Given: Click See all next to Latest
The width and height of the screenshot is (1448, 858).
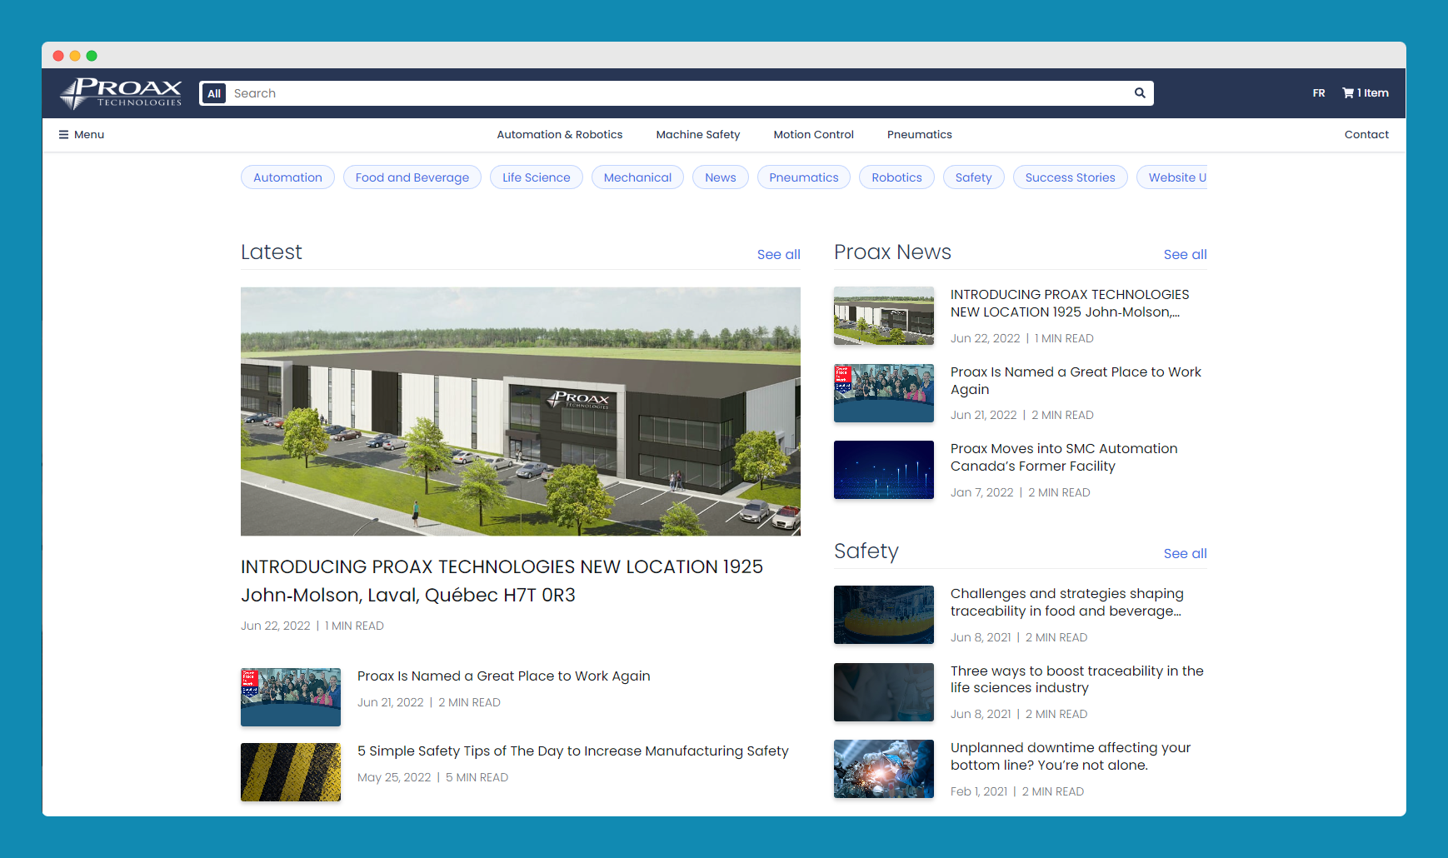Looking at the screenshot, I should (779, 255).
